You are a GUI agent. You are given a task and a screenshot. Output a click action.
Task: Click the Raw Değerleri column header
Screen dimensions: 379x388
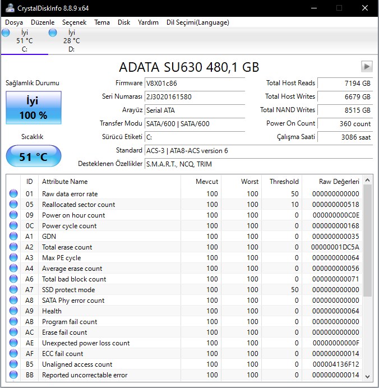point(339,182)
